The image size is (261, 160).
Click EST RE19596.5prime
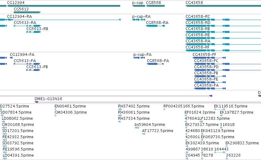18,150
